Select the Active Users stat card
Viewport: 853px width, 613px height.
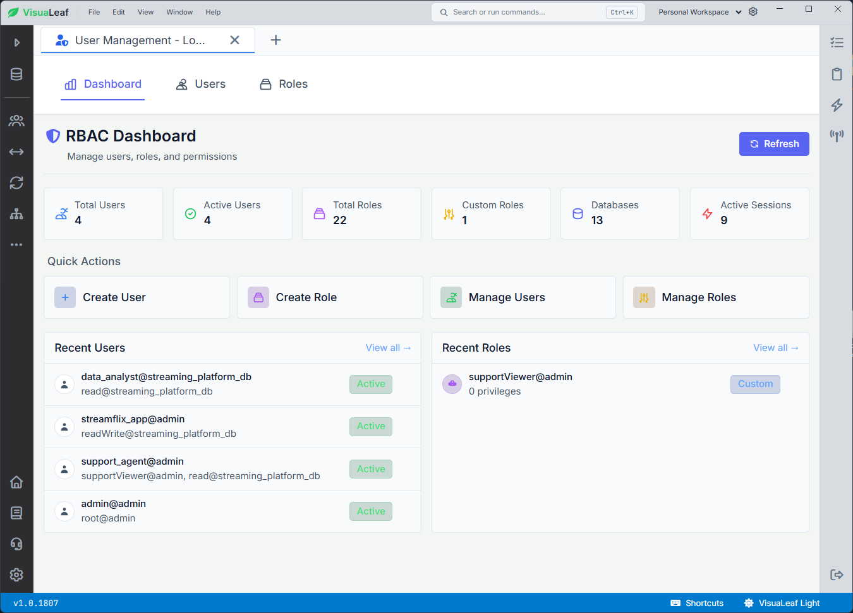click(233, 213)
